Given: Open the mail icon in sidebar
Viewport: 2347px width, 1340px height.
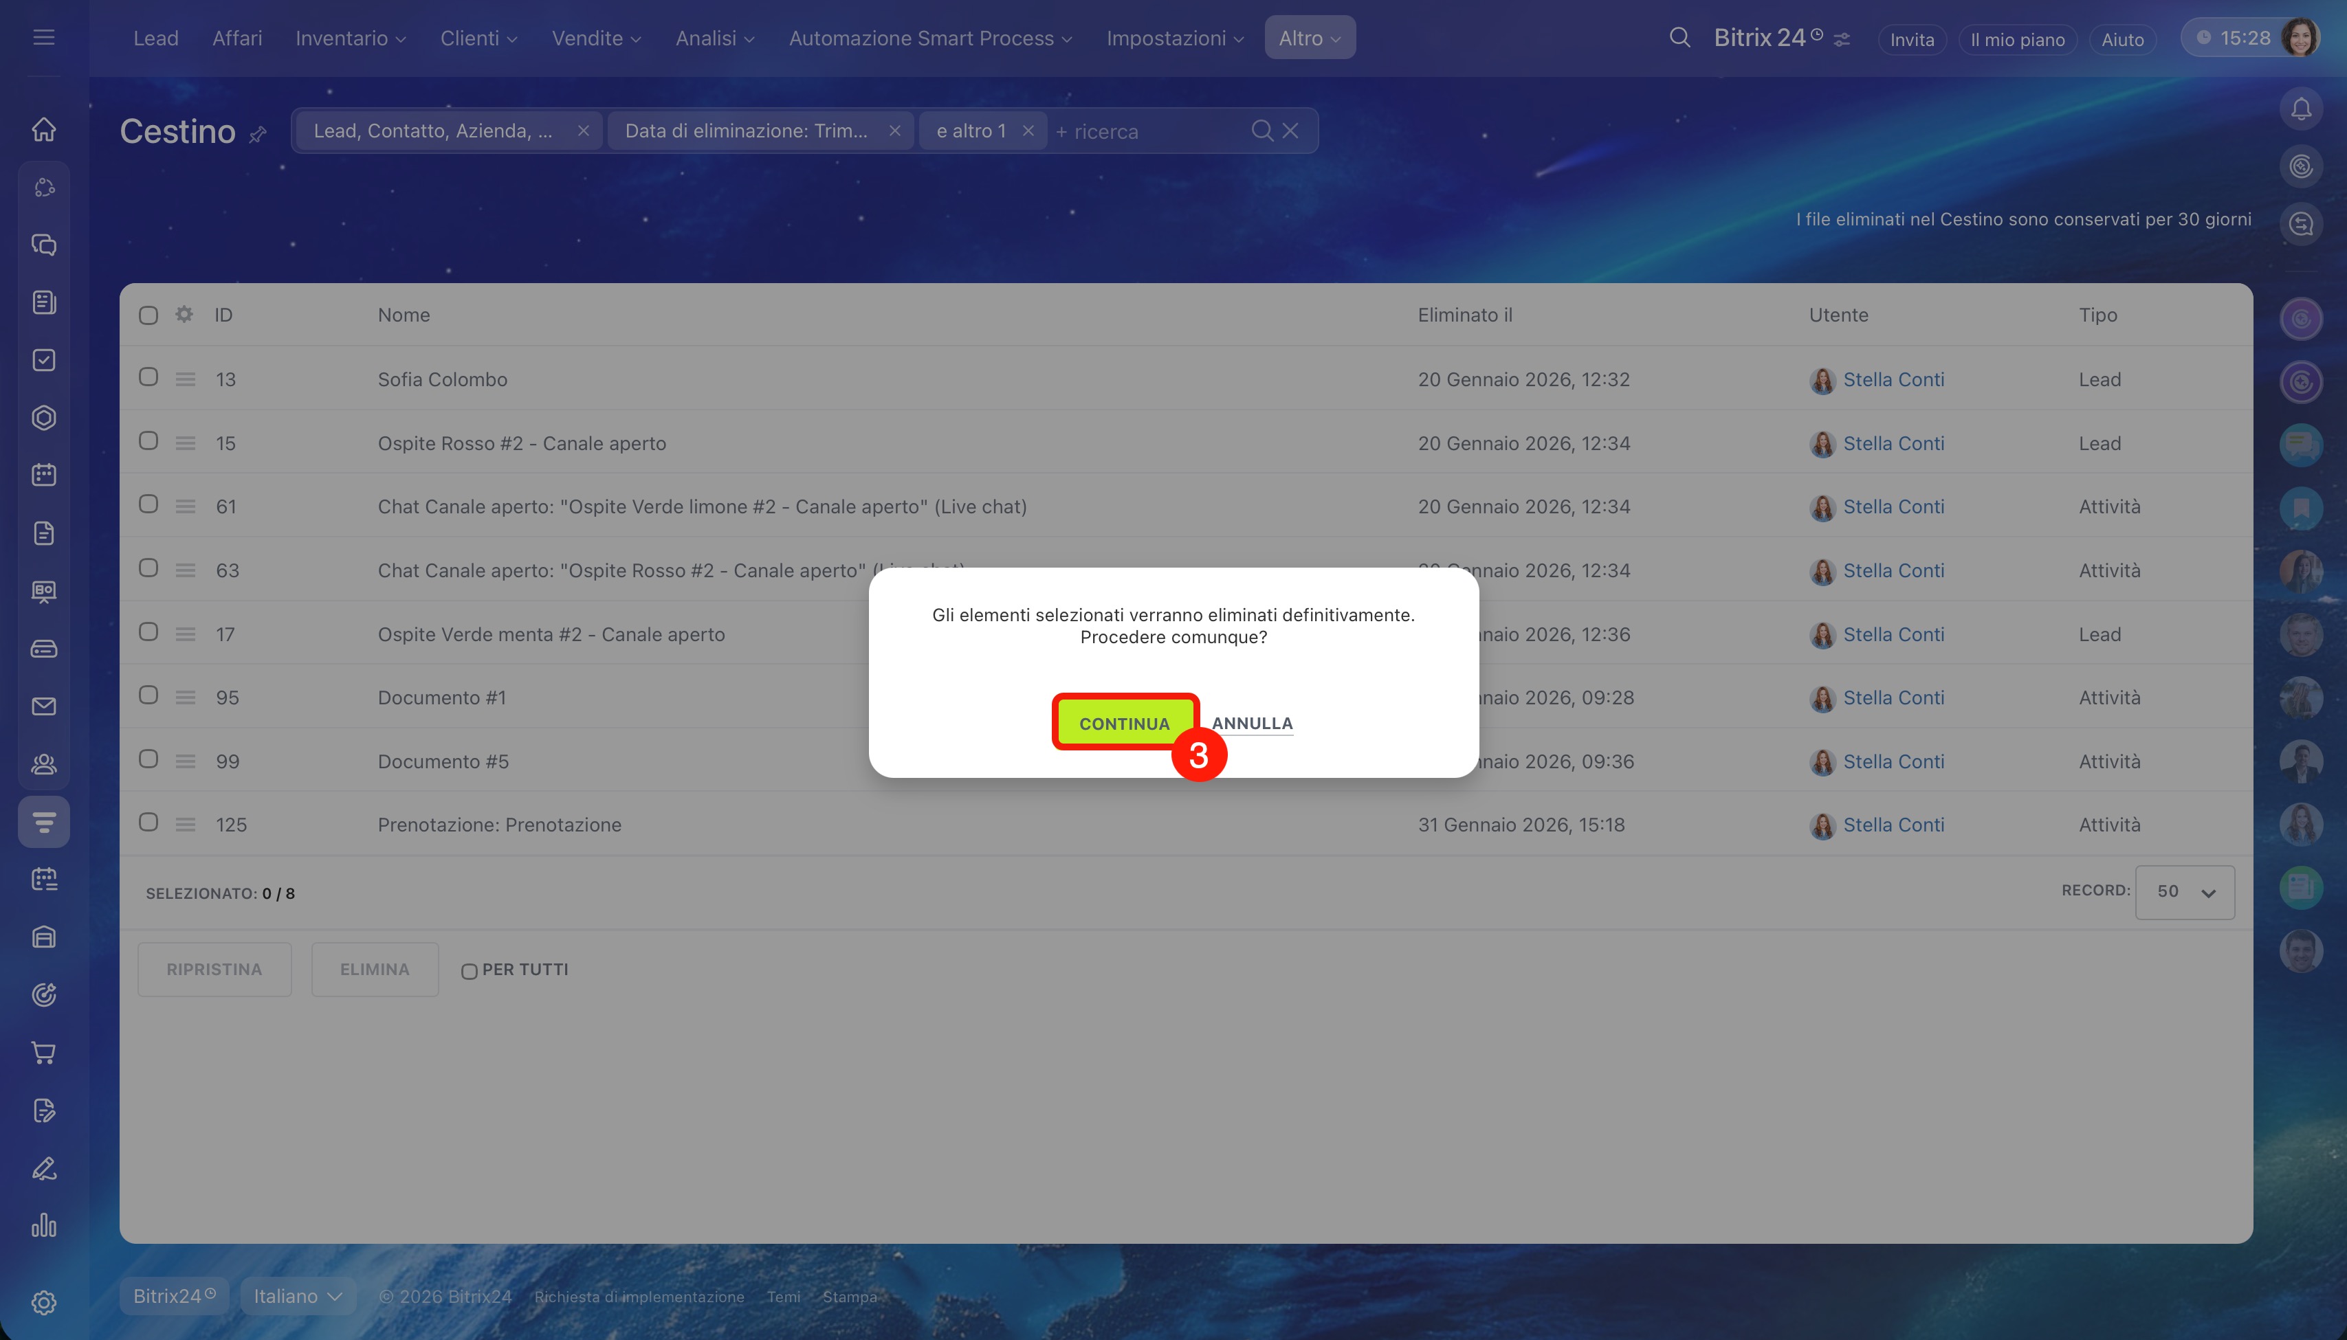Looking at the screenshot, I should click(43, 707).
